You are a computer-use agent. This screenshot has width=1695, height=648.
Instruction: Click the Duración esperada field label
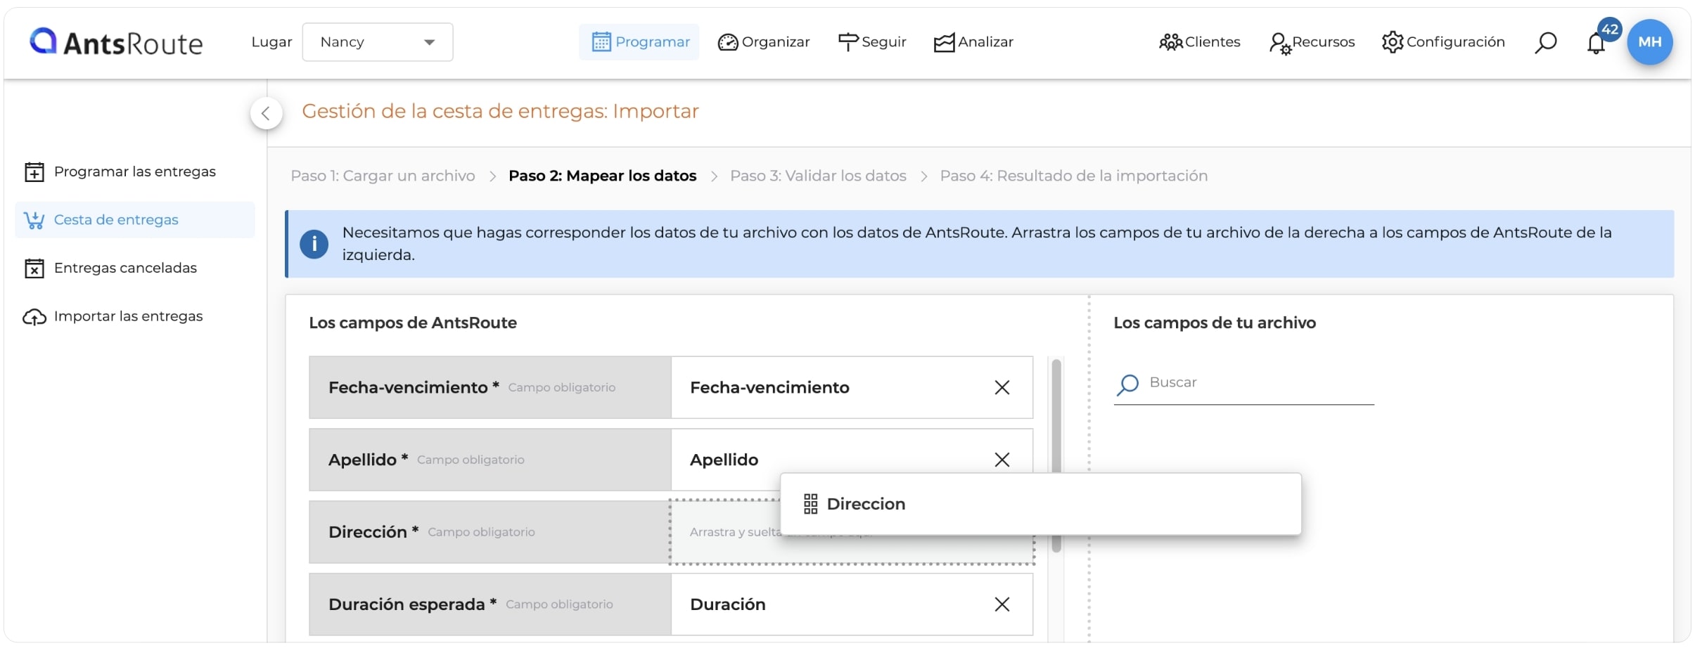412,604
